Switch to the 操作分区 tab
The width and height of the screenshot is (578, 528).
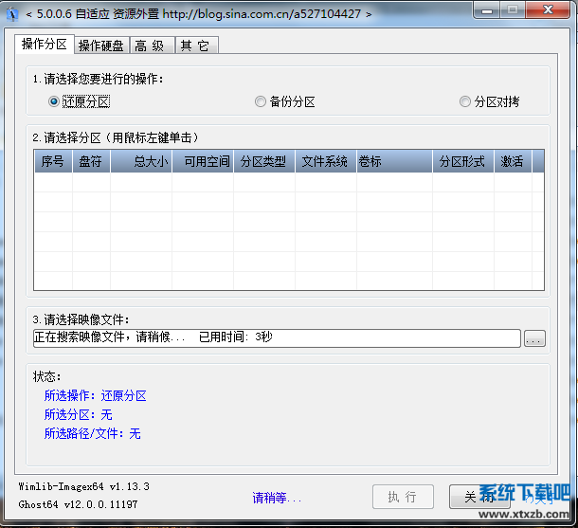(45, 45)
